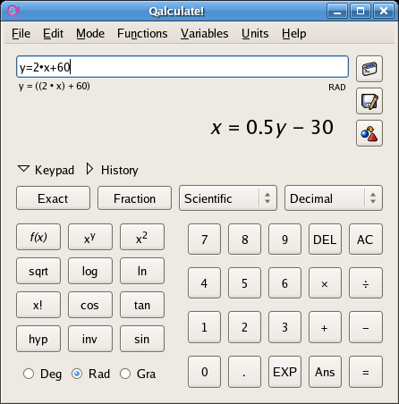Click the x! factorial button
399x404 pixels.
[x=38, y=305]
